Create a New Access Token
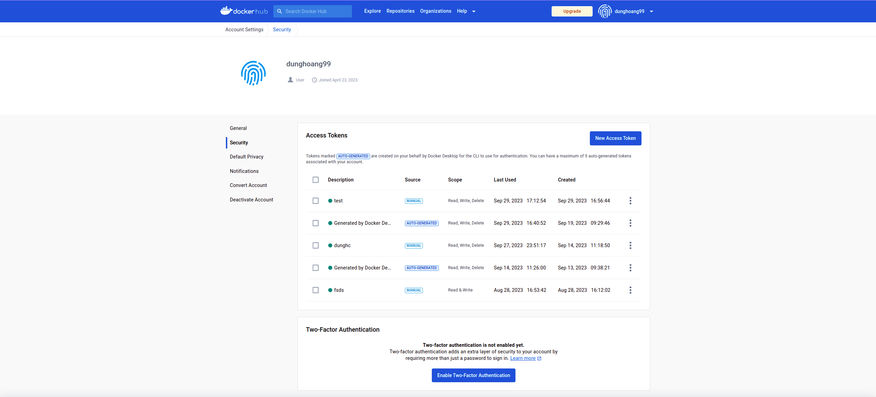 click(x=615, y=138)
